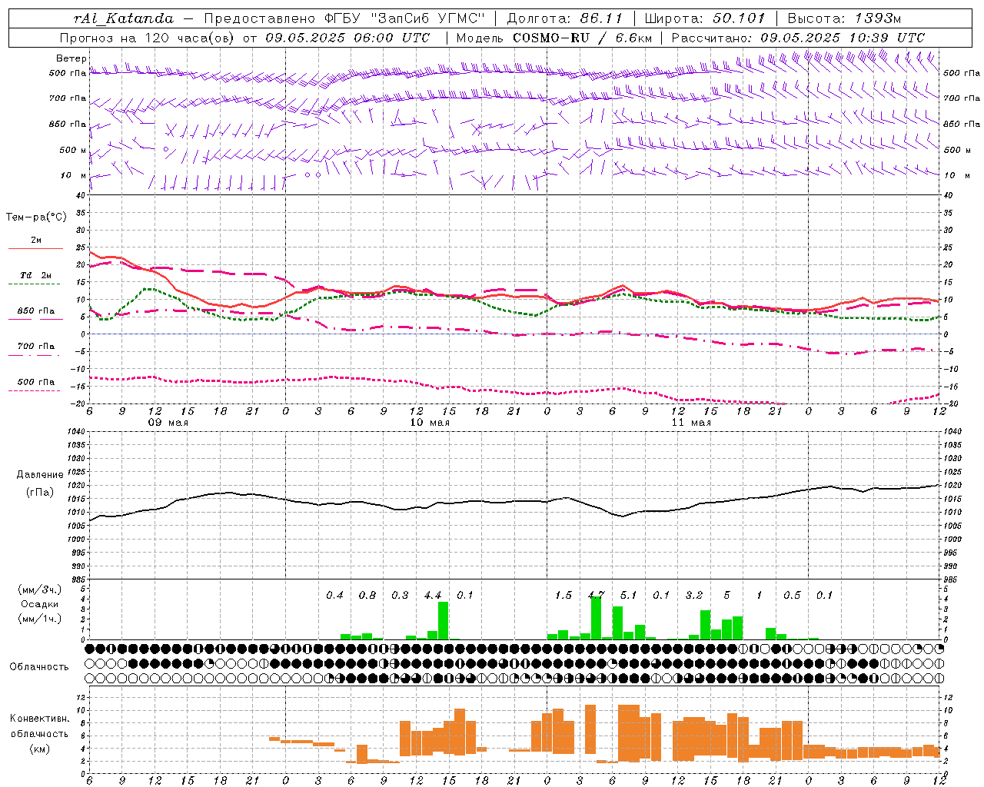Click the tall green precipitation bar beneath 4.7
This screenshot has width=984, height=787.
click(x=596, y=618)
